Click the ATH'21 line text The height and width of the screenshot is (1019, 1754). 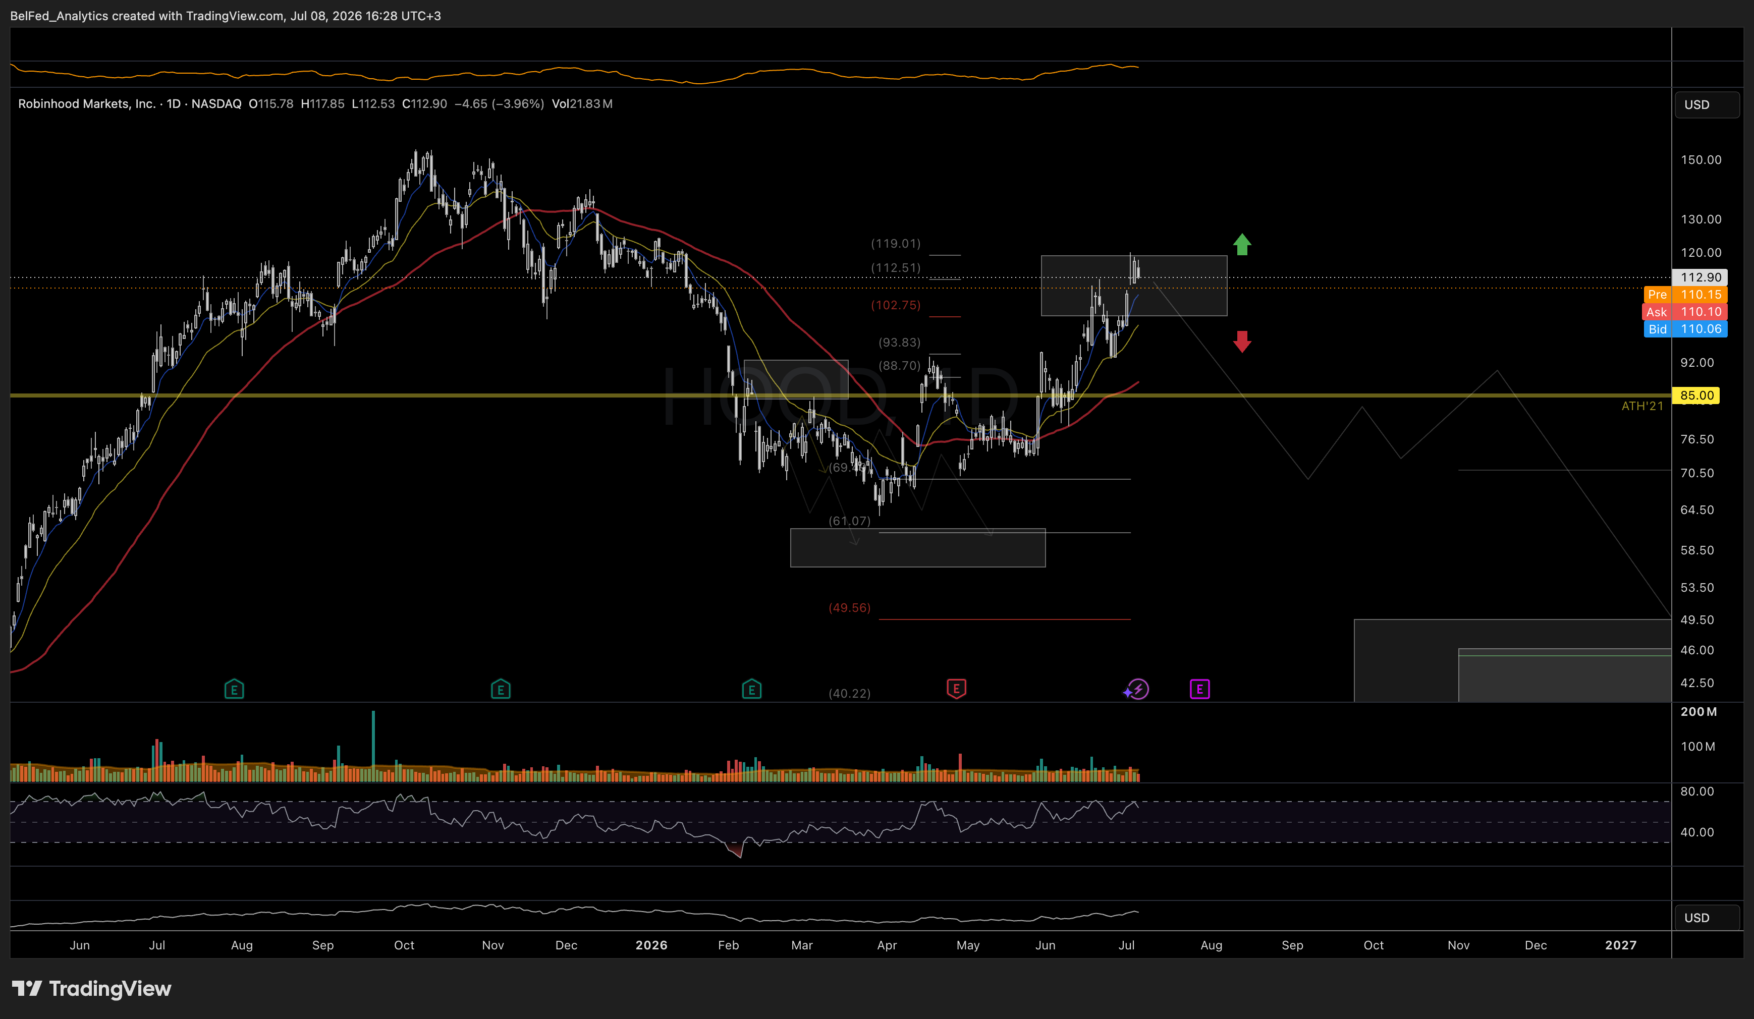tap(1642, 406)
